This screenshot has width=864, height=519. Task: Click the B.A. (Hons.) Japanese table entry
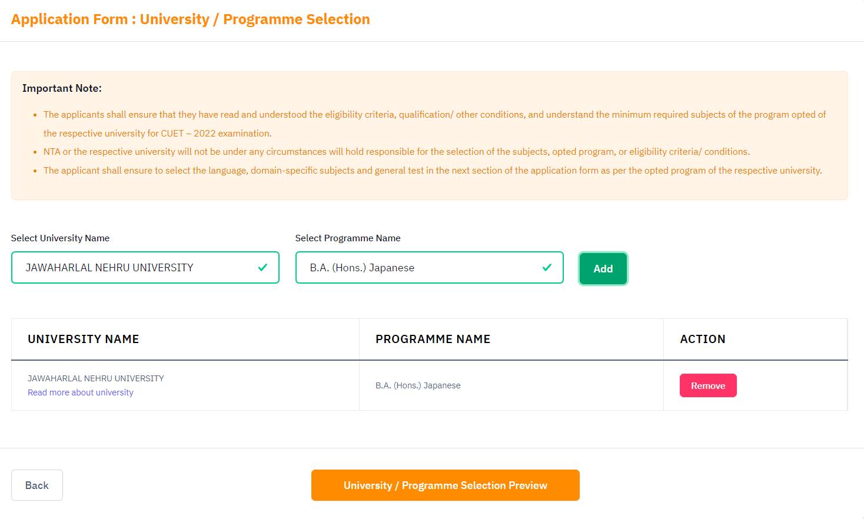418,385
